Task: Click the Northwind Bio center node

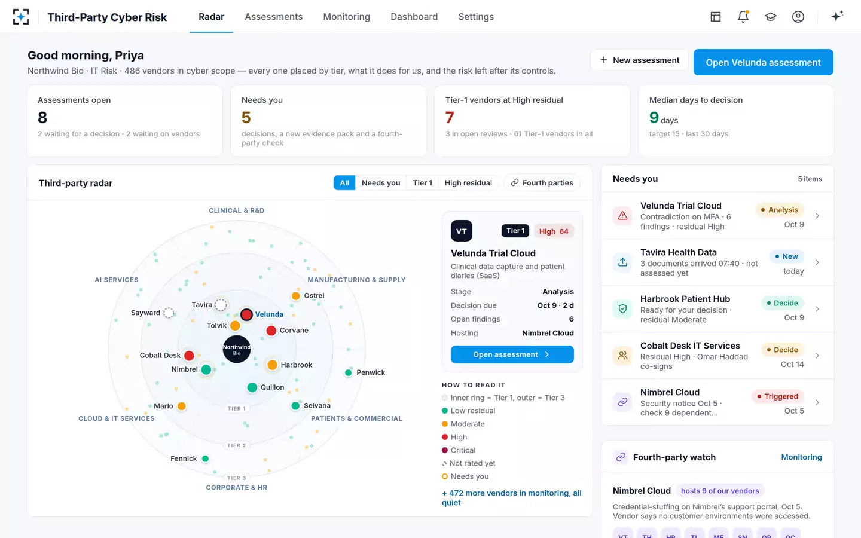Action: pos(237,349)
